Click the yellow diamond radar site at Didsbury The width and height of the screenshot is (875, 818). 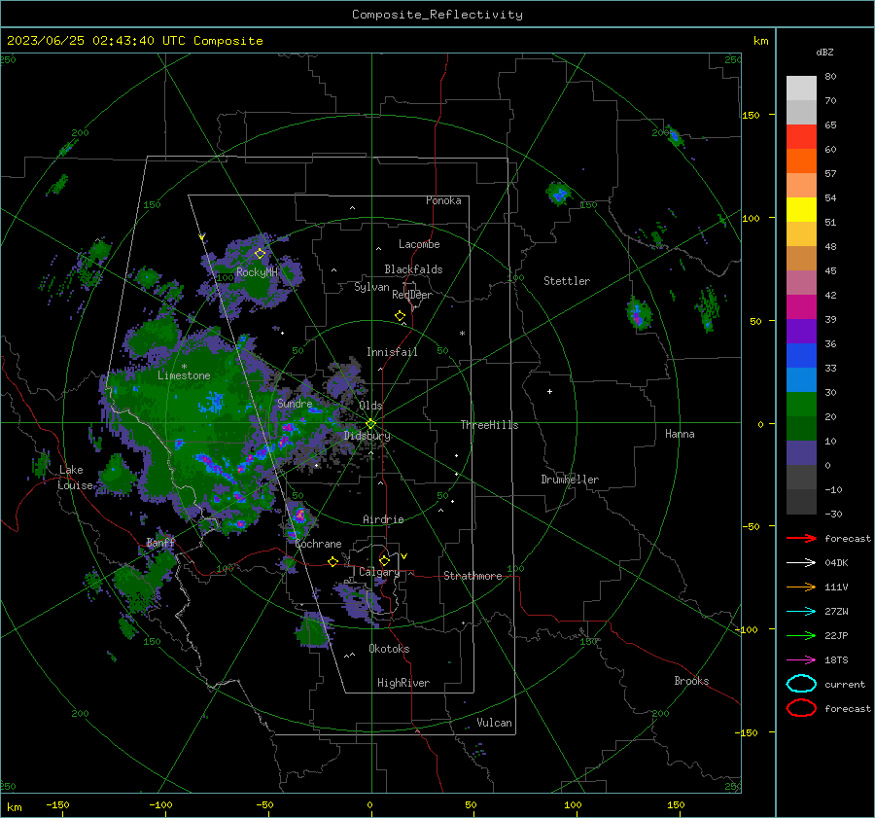[x=370, y=424]
